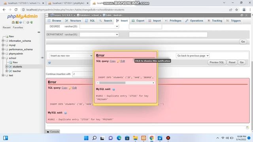Reload navigation panel green icon

(x=32, y=22)
